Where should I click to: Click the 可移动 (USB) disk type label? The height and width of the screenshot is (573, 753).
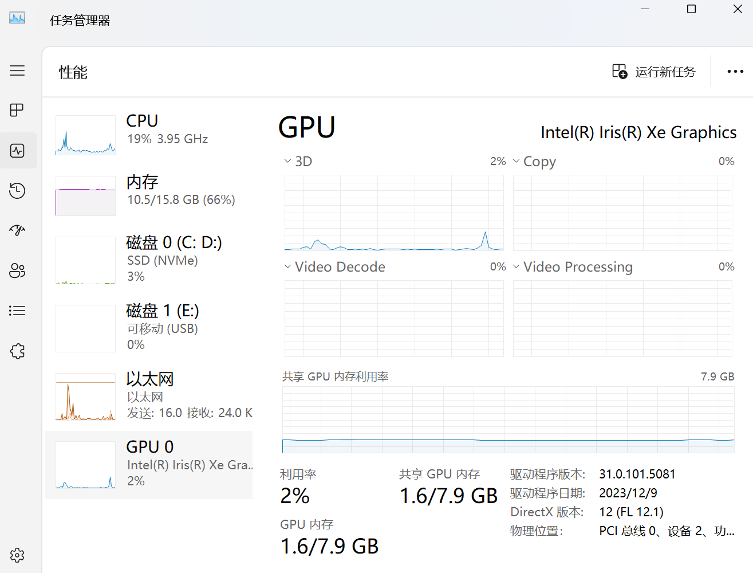coord(163,329)
